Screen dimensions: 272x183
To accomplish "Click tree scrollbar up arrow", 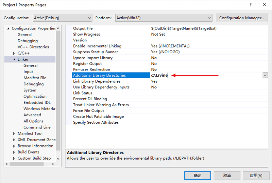I will (x=58, y=28).
